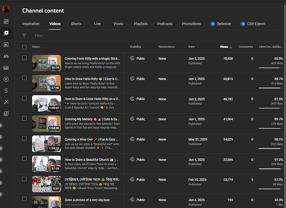Open the Copyright sidebar icon
This screenshot has height=208, width=286.
click(x=6, y=79)
